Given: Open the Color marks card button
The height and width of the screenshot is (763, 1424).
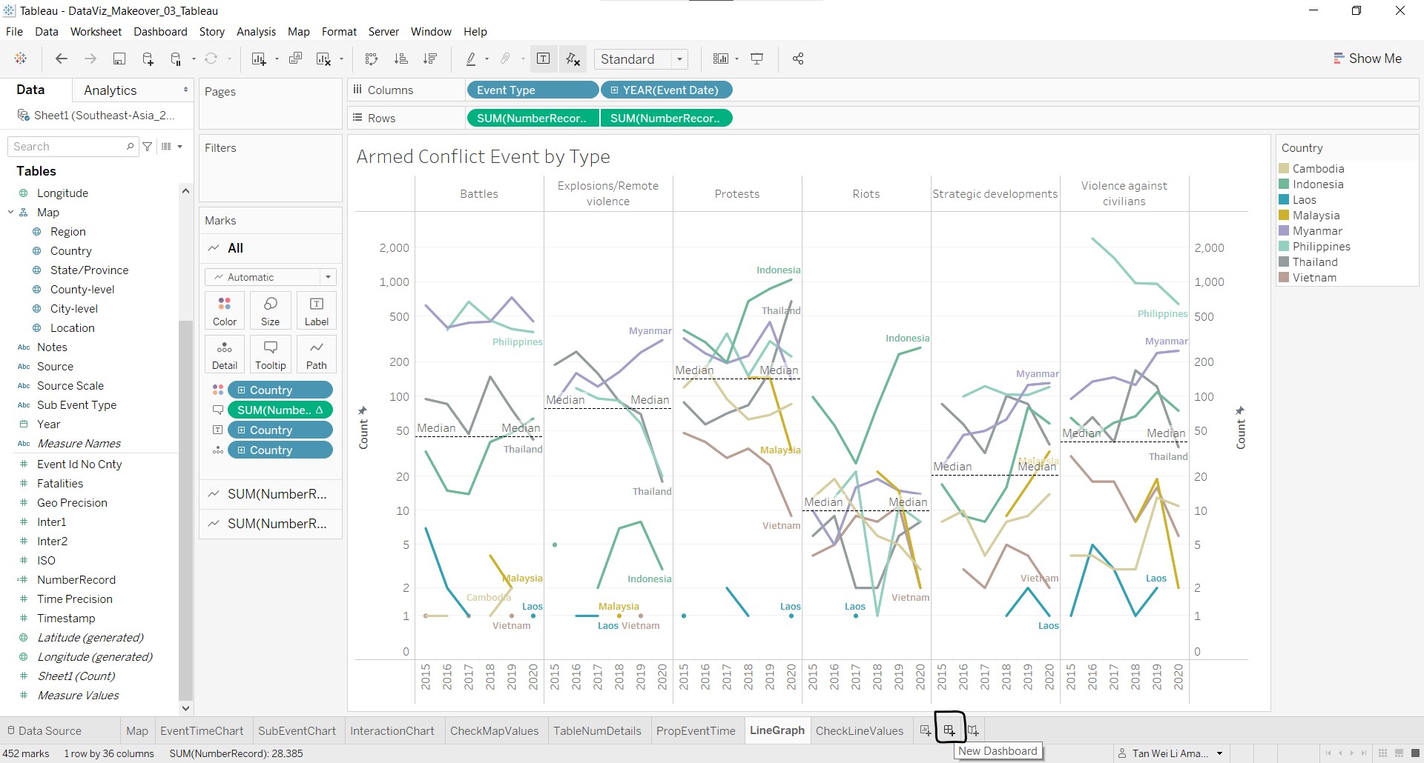Looking at the screenshot, I should pos(225,310).
